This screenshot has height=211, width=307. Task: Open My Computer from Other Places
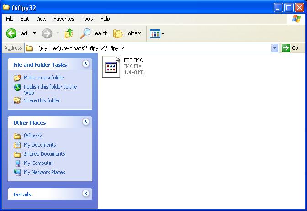point(38,163)
